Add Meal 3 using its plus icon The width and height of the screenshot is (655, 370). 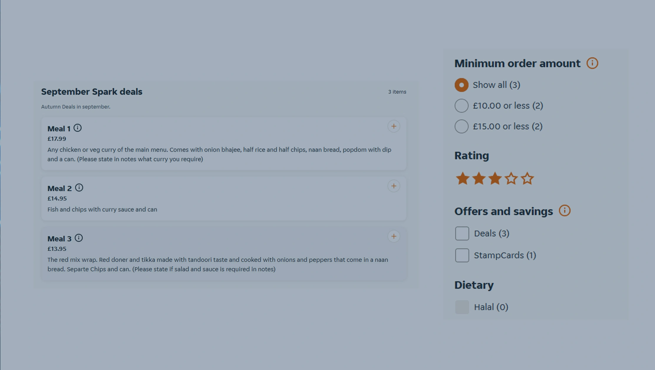click(394, 236)
